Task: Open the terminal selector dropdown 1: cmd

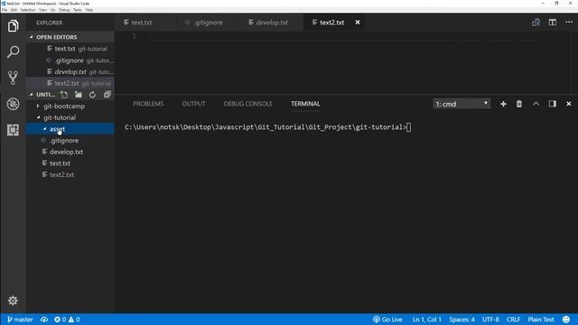Action: (461, 104)
